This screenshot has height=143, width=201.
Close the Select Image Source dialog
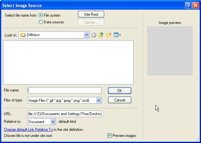click(196, 5)
